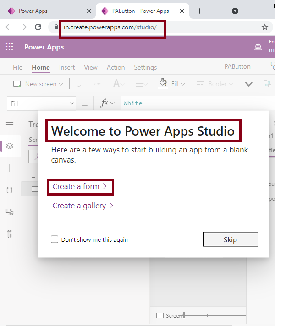Image resolution: width=297 pixels, height=326 pixels.
Task: Open the Insert ribbon tab
Action: point(67,67)
